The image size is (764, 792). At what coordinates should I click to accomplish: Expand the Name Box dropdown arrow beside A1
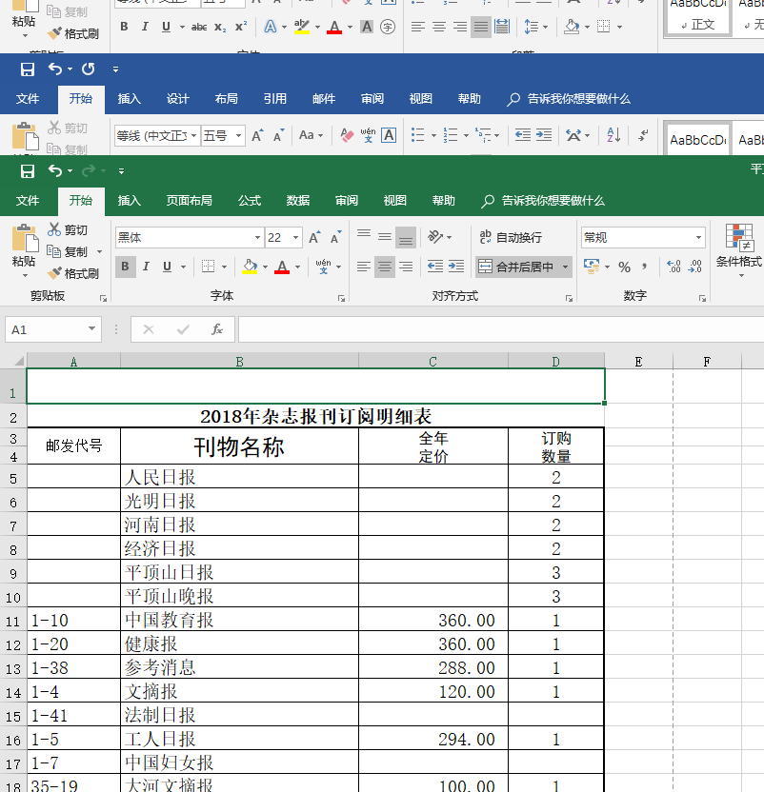[x=92, y=328]
